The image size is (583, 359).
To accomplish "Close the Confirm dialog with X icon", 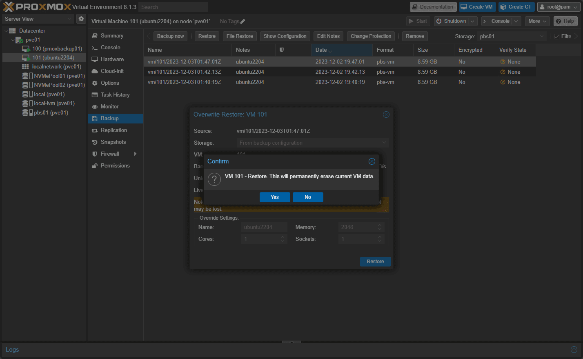I will click(x=372, y=161).
